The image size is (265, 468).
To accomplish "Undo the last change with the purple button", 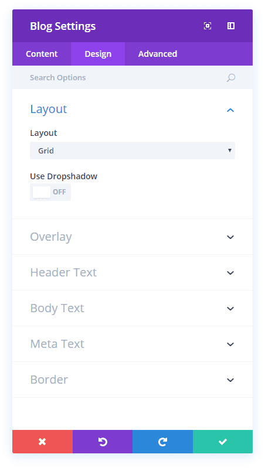I will pyautogui.click(x=103, y=442).
